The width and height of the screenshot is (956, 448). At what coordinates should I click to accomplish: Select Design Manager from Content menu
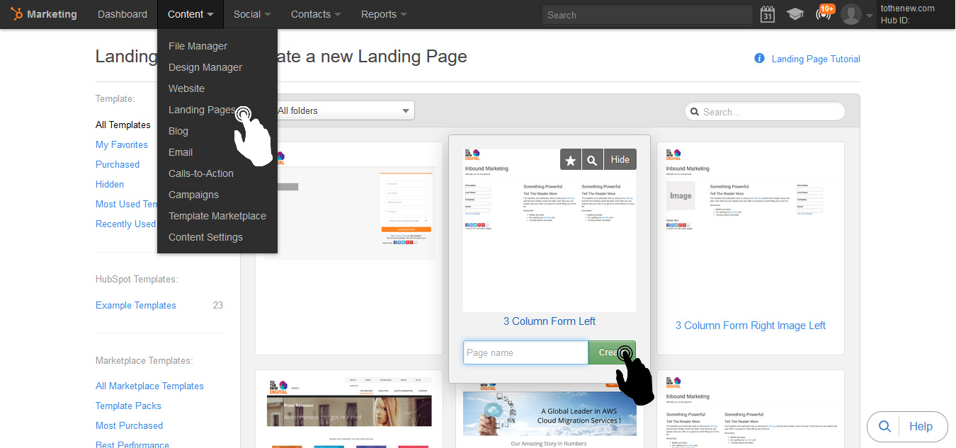(x=205, y=67)
